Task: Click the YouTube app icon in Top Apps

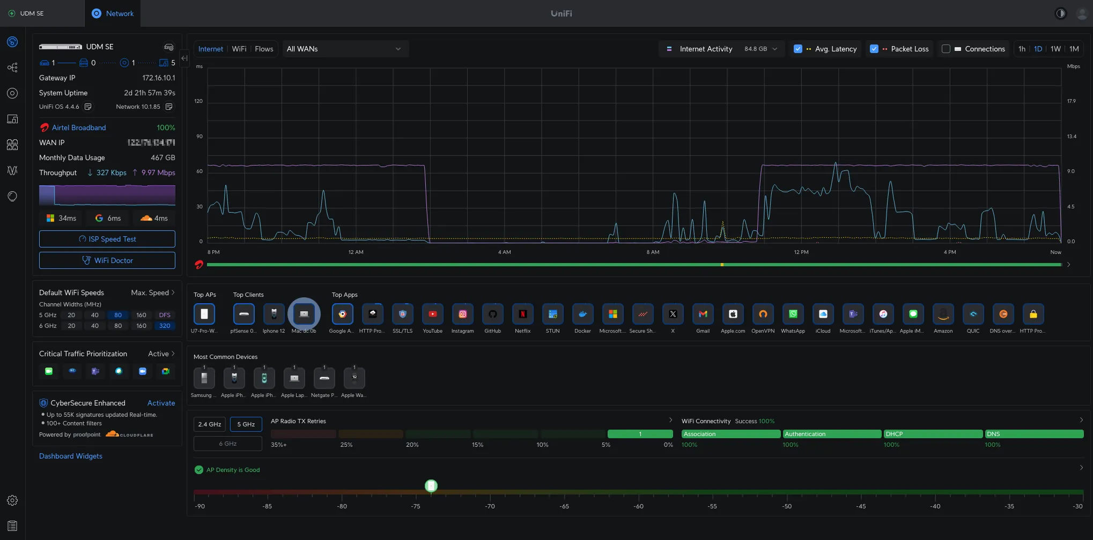Action: [x=432, y=314]
